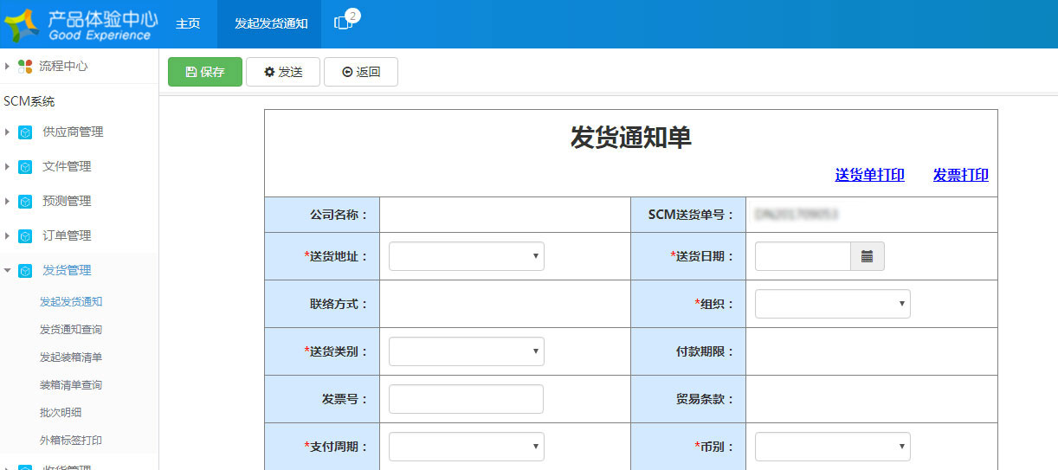Click the 流程中心 colored icon
This screenshot has width=1058, height=470.
pos(25,67)
